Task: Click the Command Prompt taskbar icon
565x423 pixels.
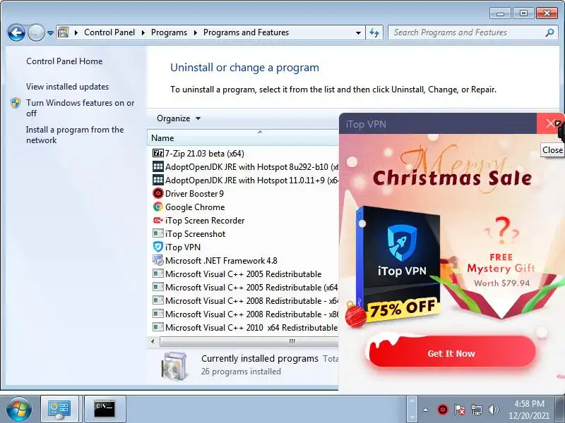Action: [x=105, y=410]
